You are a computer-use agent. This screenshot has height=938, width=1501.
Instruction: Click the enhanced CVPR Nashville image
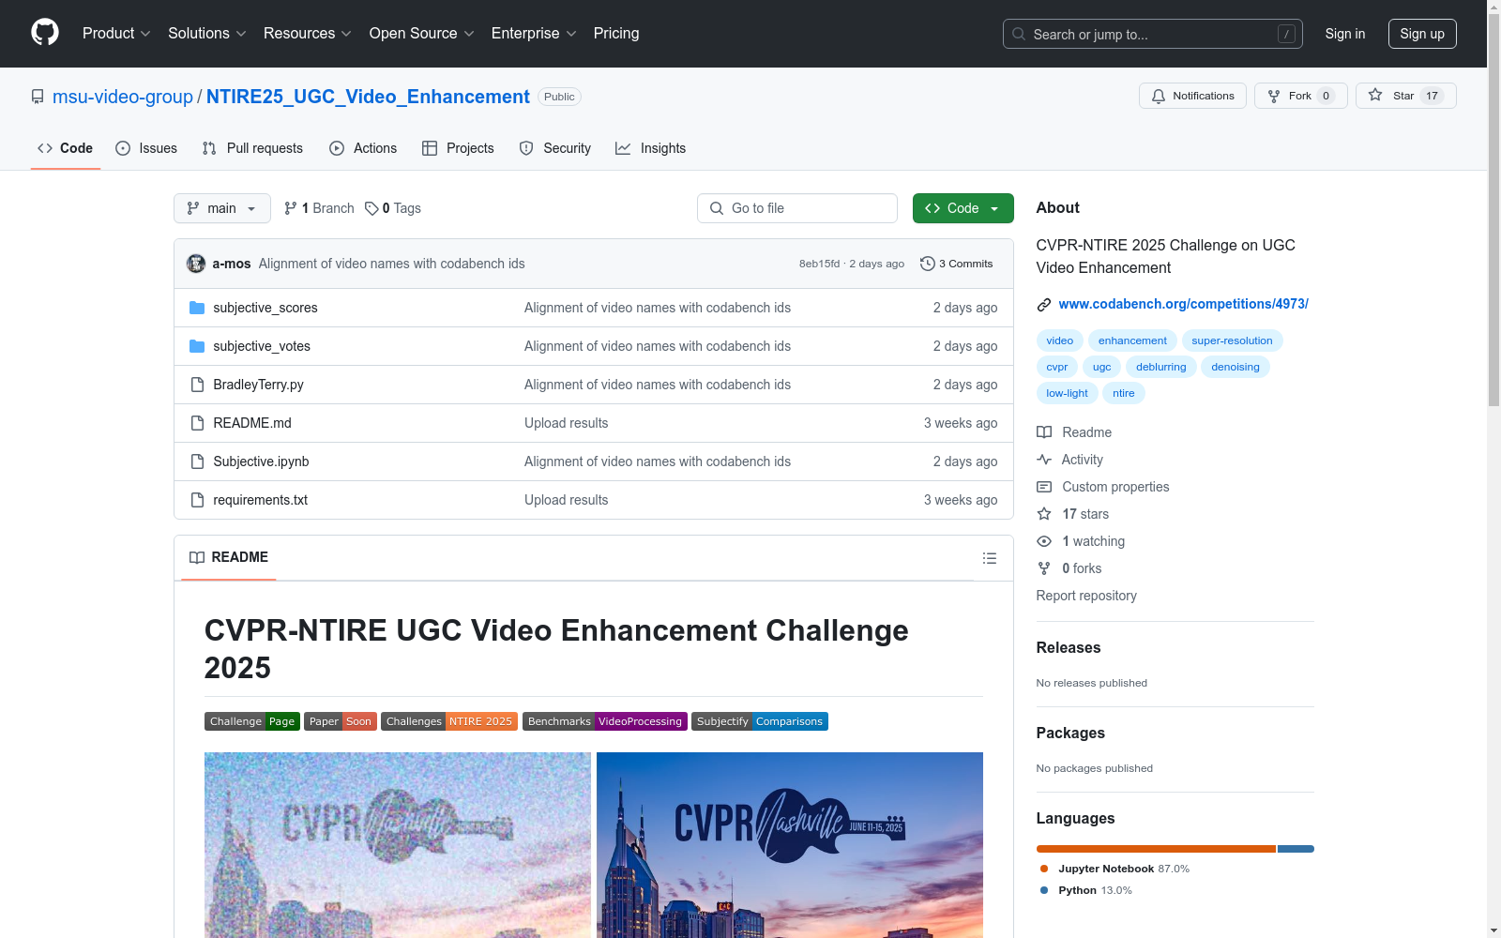point(790,845)
